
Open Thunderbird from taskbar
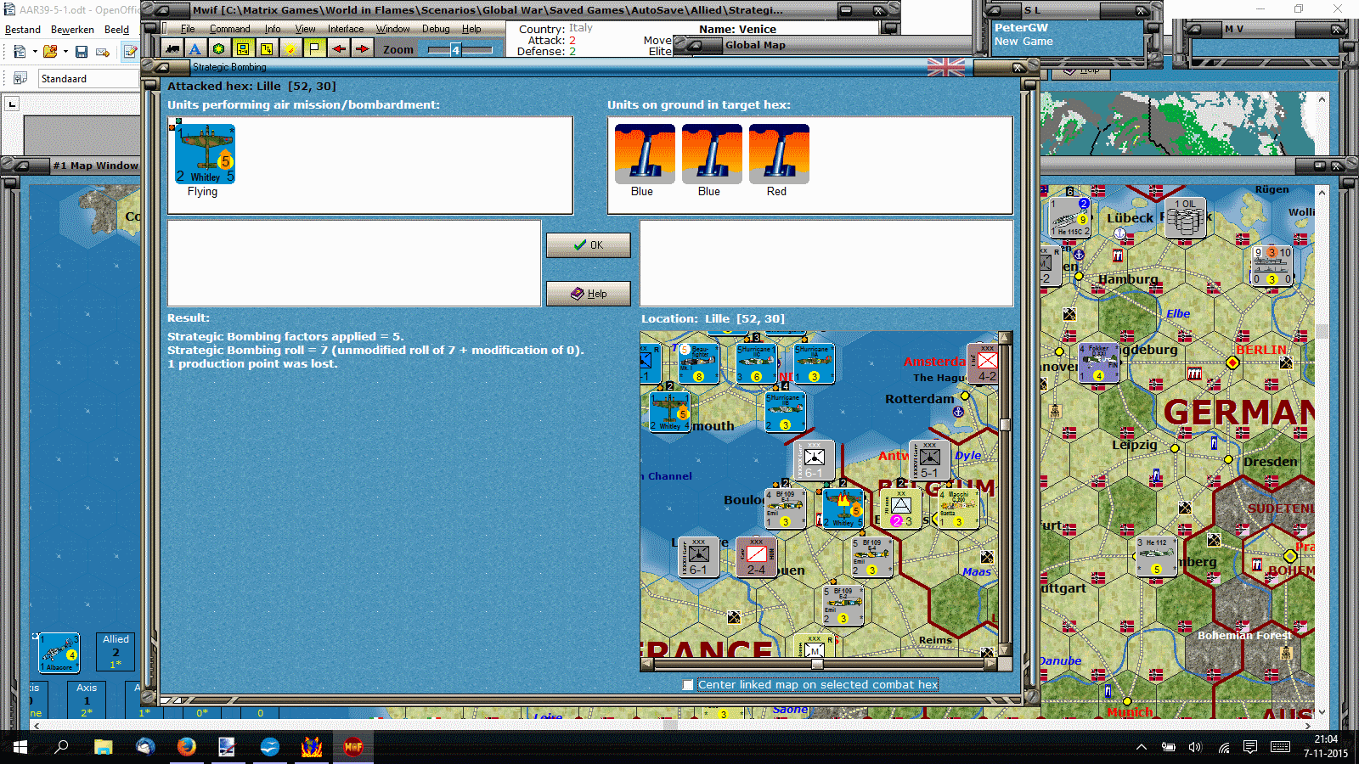(x=145, y=747)
